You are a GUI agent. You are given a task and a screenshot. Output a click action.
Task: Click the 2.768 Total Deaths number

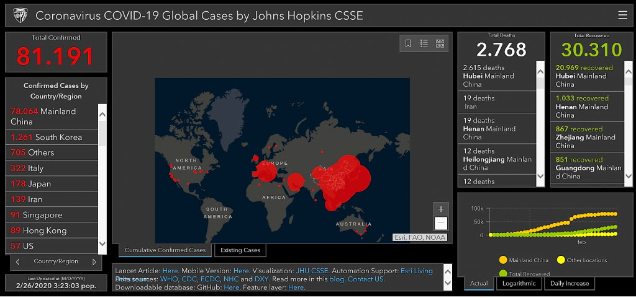tap(501, 50)
